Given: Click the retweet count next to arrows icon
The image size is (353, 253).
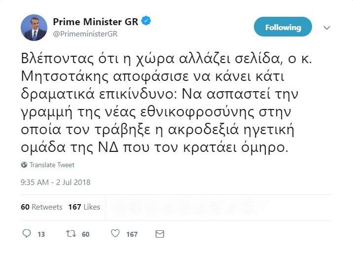Looking at the screenshot, I should 86,234.
